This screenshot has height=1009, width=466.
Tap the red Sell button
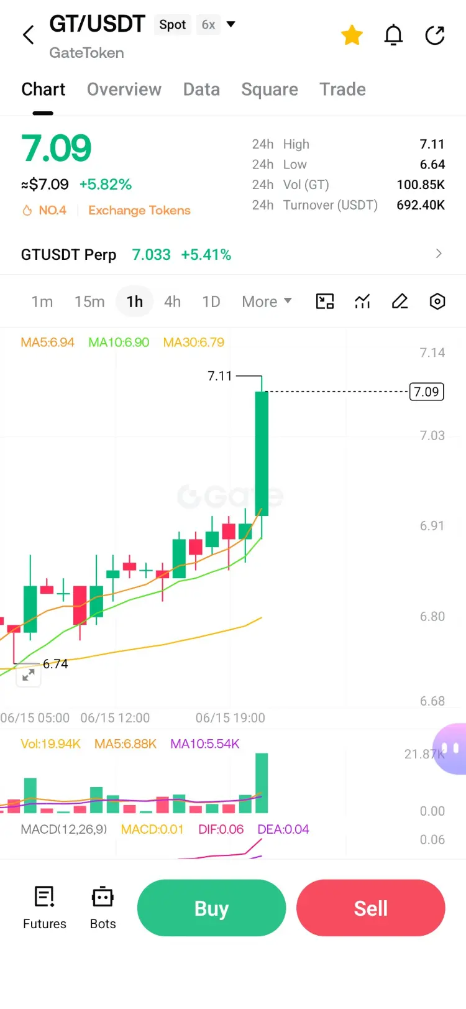[x=371, y=908]
